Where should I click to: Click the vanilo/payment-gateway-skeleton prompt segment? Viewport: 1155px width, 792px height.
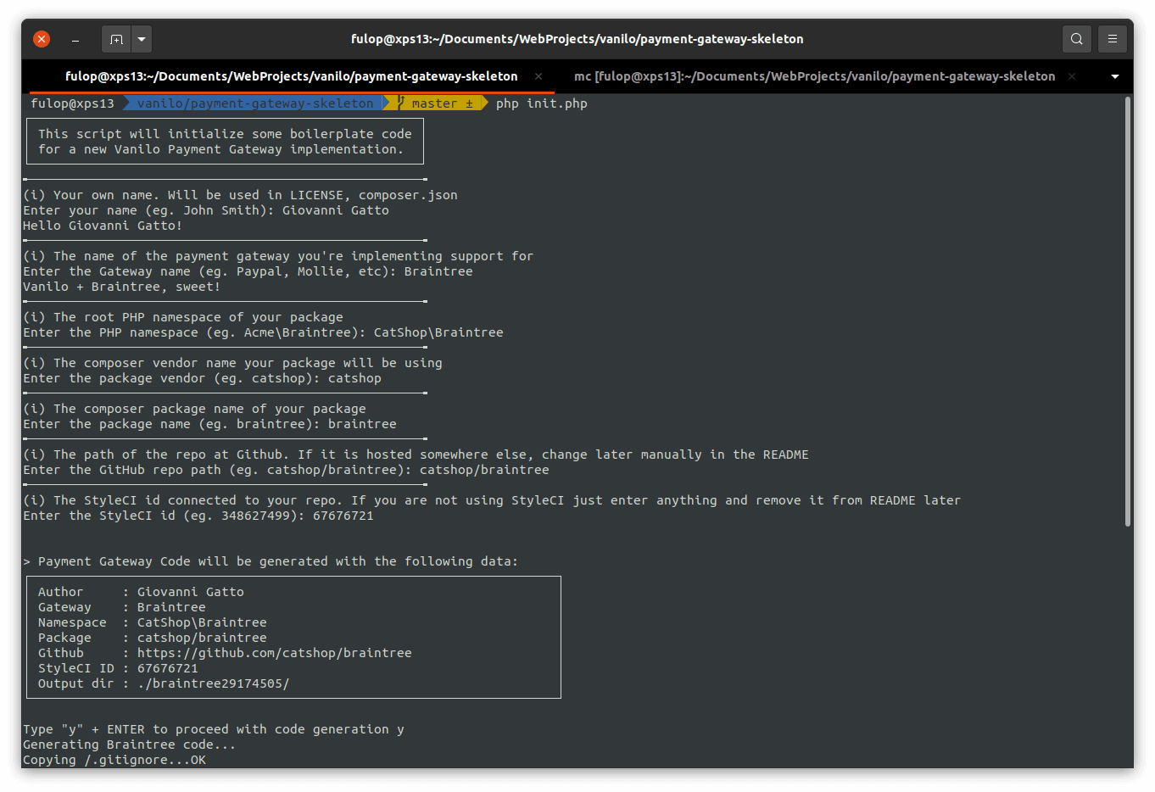(x=255, y=103)
